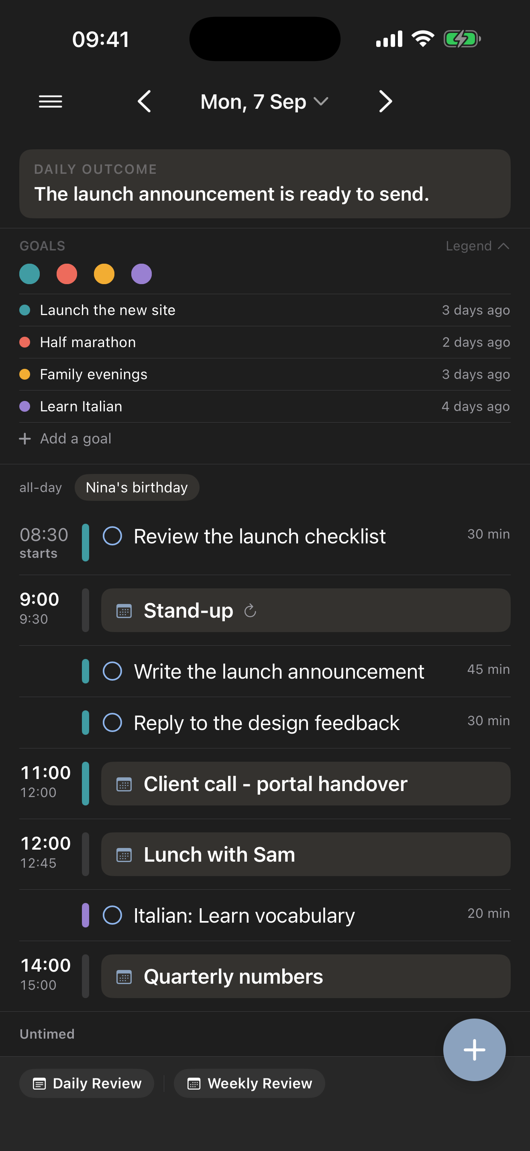
Task: Expand the Untimed section
Action: pos(47,1034)
